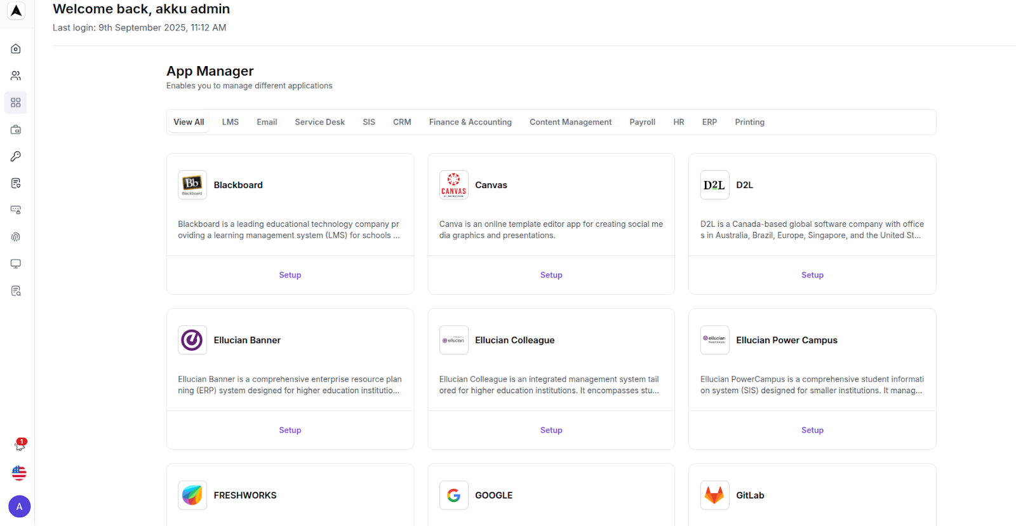Click the GitLab fox logo

point(715,495)
